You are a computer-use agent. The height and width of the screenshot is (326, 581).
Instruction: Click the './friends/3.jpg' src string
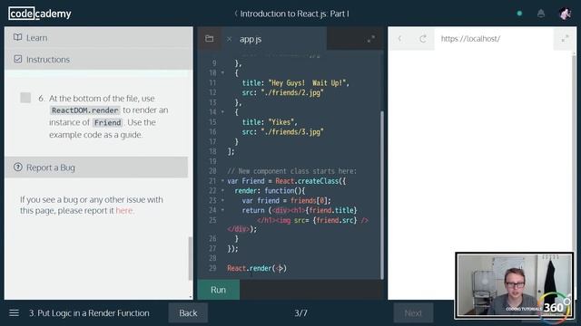[x=292, y=131]
